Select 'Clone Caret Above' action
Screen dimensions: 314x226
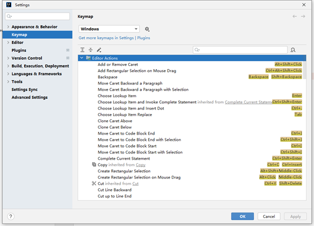click(x=115, y=121)
